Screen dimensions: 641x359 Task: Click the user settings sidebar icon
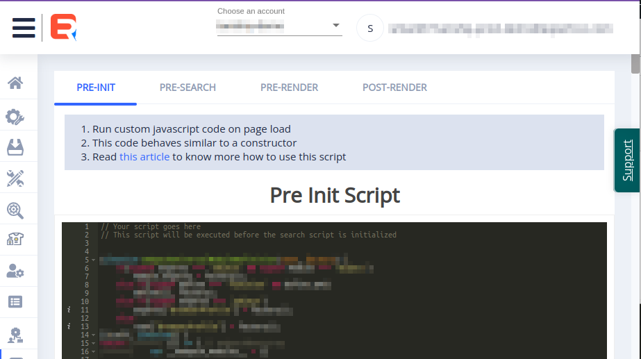(x=15, y=271)
